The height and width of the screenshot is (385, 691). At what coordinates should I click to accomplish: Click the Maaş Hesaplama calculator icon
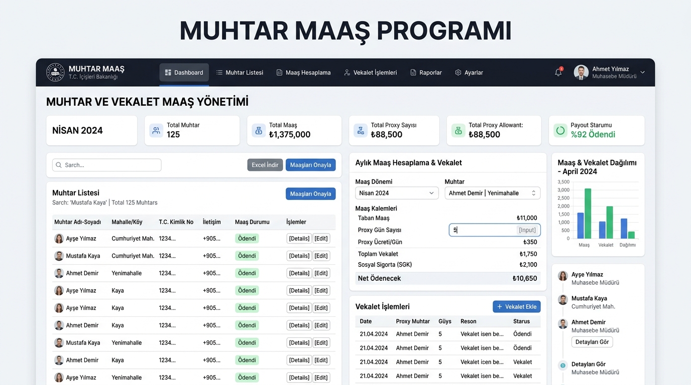279,73
